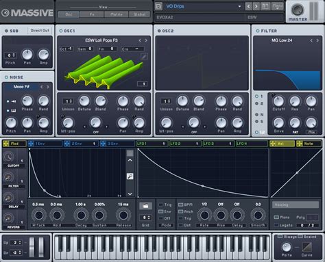This screenshot has height=262, width=325.
Task: Select next filter type after MG Low 24
Action: coord(317,40)
